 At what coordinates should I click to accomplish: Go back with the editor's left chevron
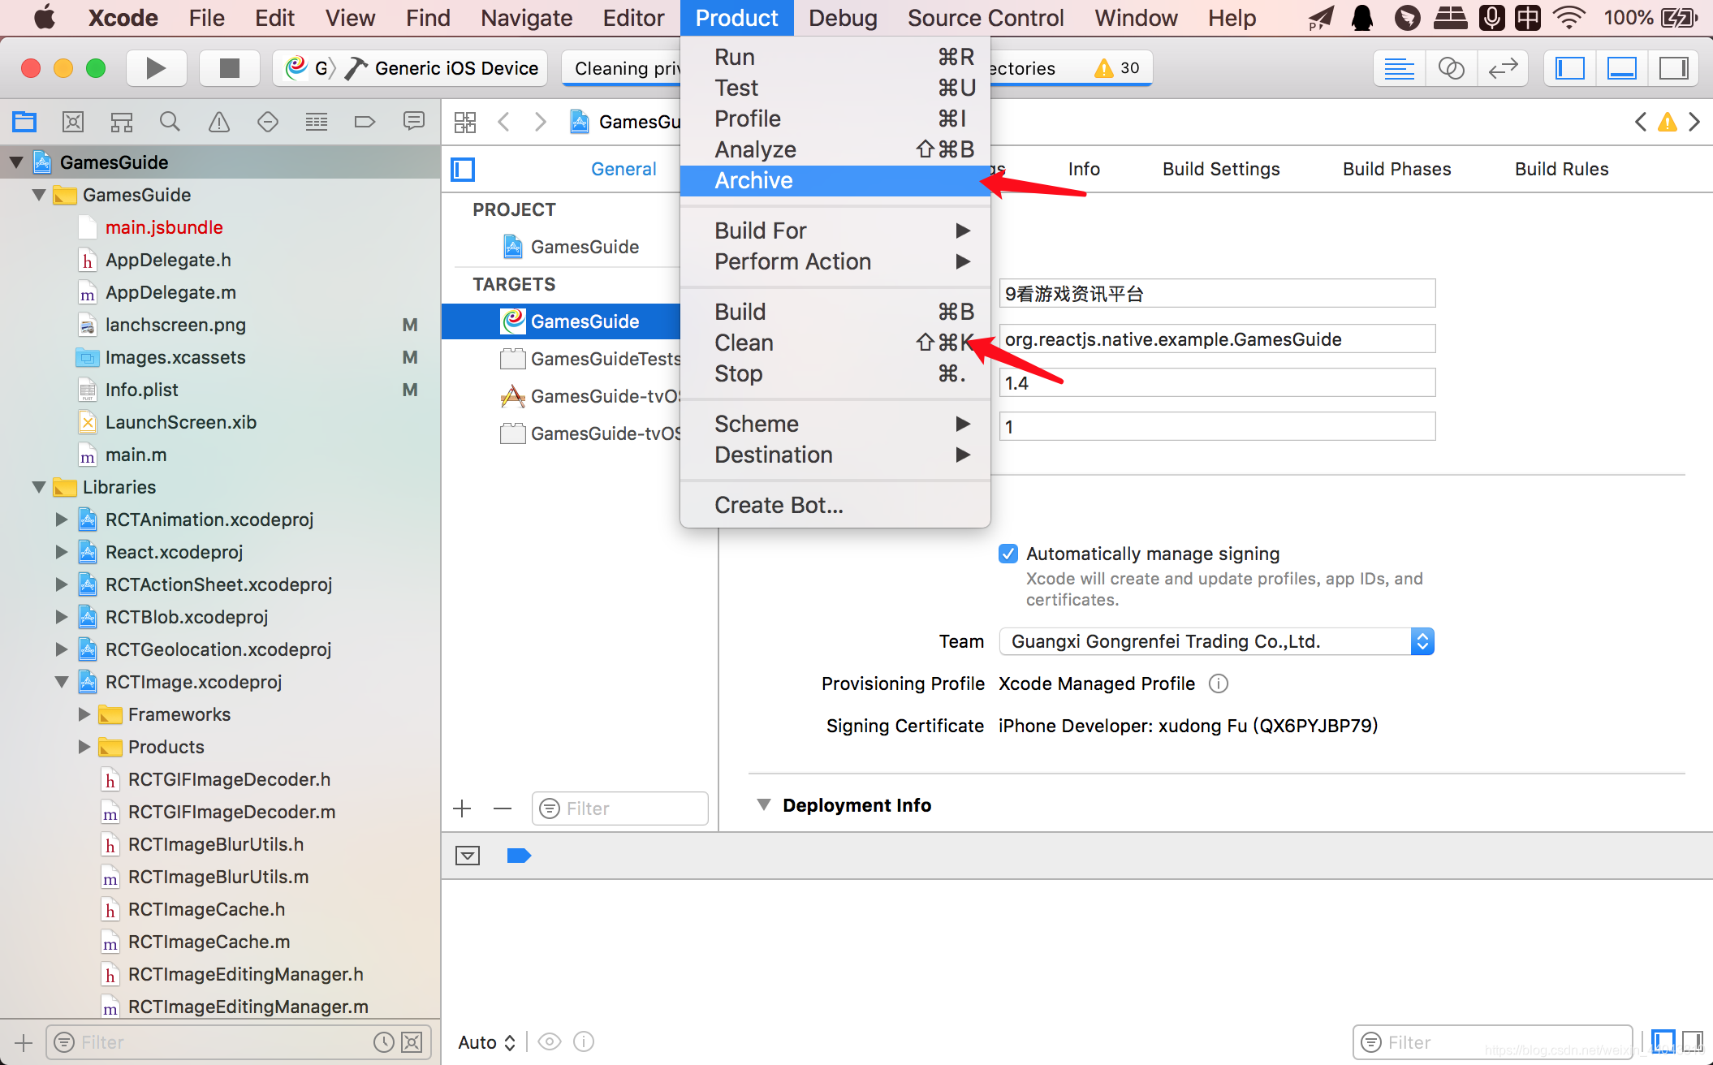point(504,123)
